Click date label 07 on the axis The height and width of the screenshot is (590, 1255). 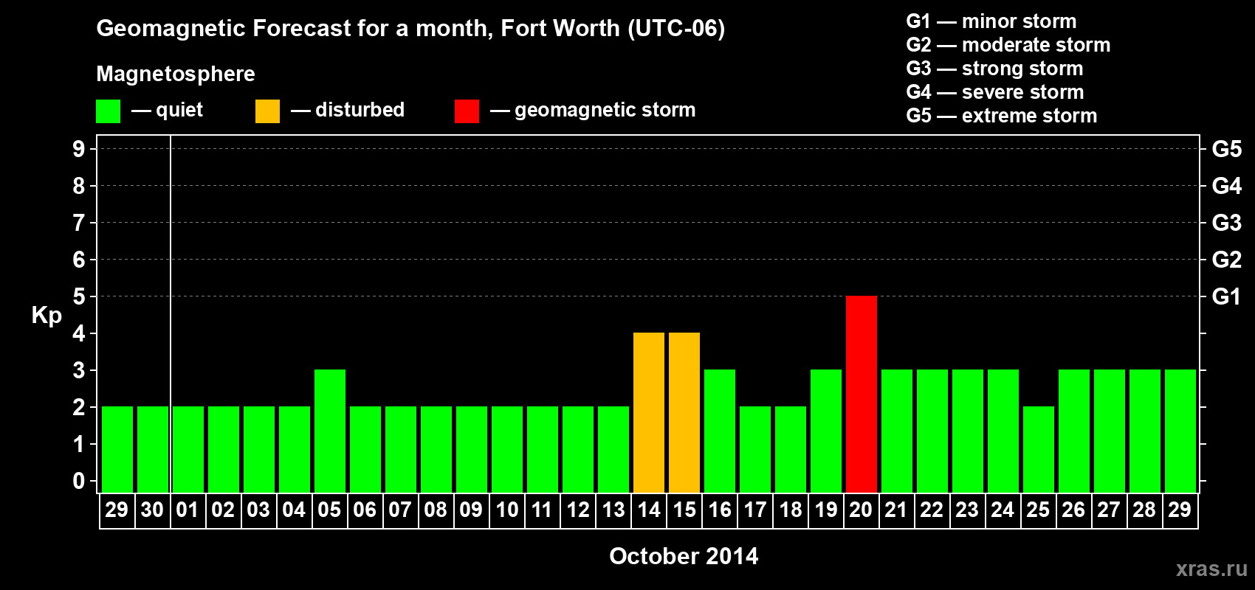pyautogui.click(x=400, y=510)
